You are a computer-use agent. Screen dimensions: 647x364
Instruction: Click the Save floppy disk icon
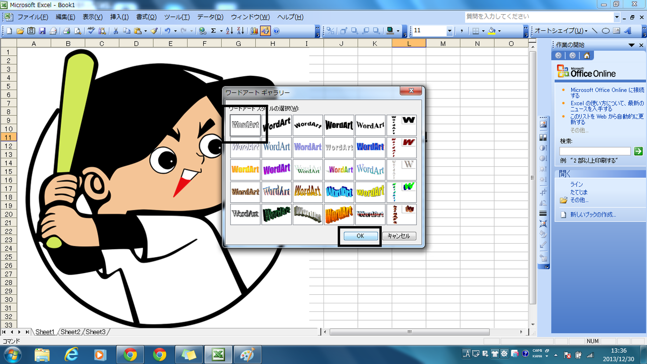[x=42, y=31]
